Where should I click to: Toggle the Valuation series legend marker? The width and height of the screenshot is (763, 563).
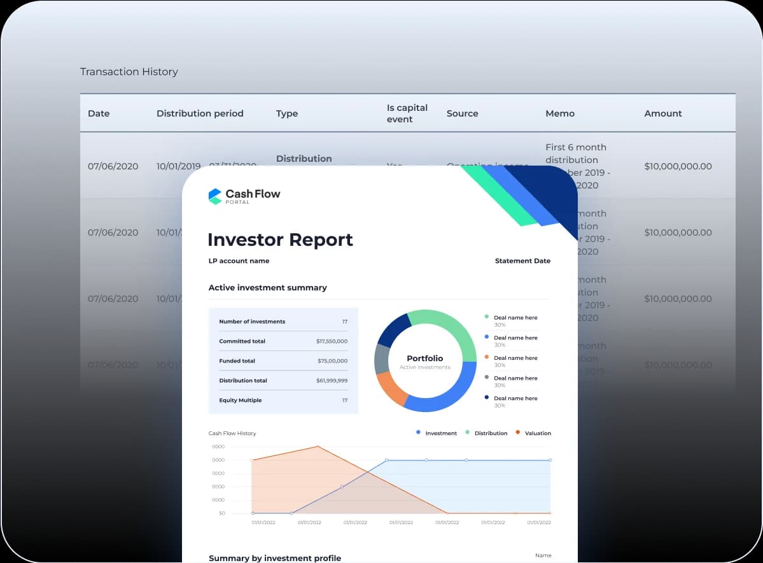pyautogui.click(x=518, y=432)
